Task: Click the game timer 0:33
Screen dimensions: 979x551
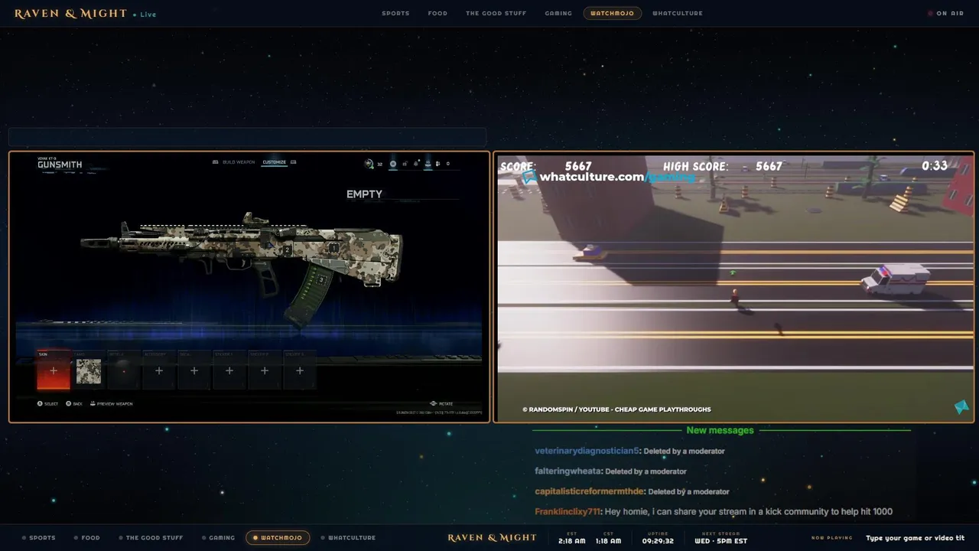Action: click(x=935, y=165)
